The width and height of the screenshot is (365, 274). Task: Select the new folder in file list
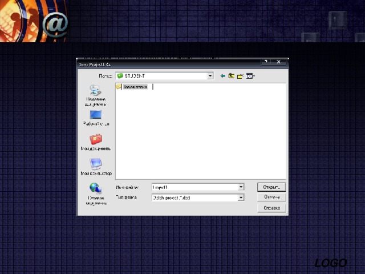click(x=132, y=87)
